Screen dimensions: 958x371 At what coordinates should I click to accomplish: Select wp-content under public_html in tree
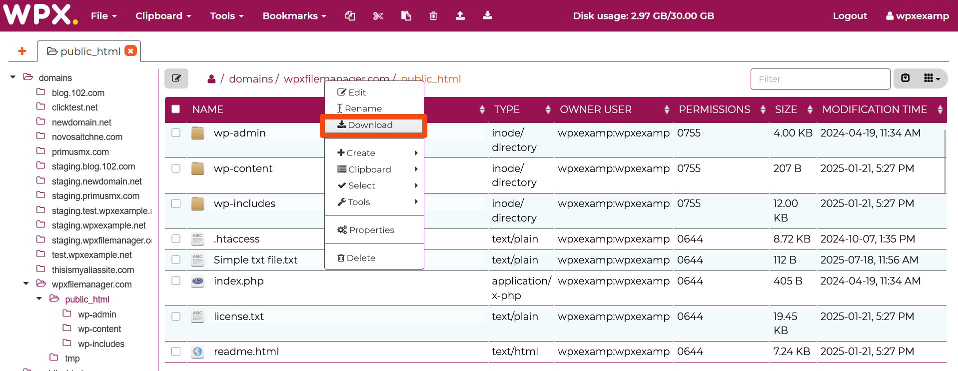click(x=99, y=329)
